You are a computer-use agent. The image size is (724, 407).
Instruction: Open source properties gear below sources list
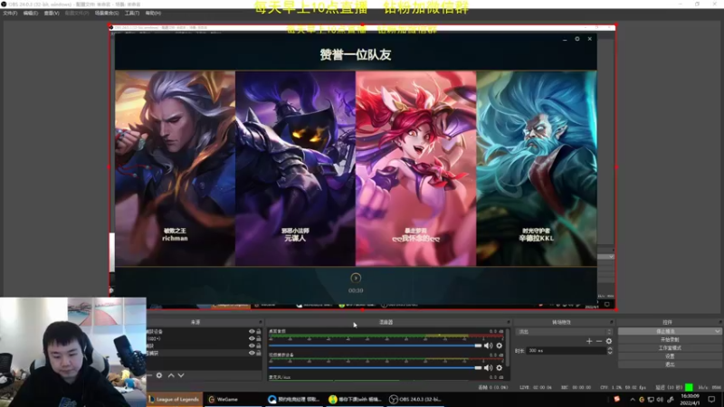pyautogui.click(x=159, y=375)
